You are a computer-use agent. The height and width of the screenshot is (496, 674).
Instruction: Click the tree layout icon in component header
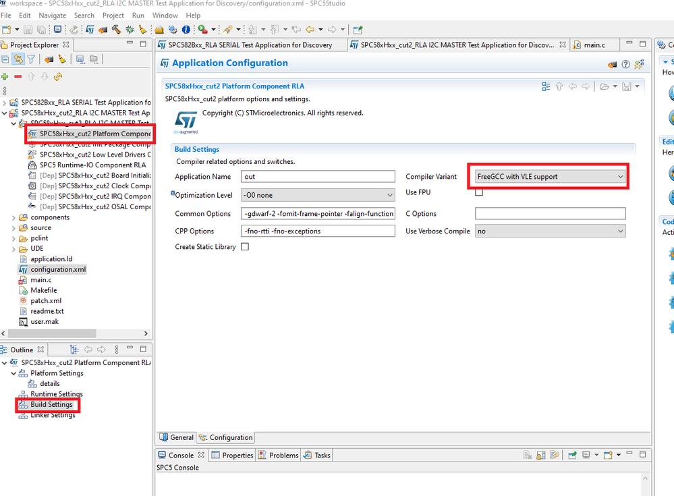(546, 86)
